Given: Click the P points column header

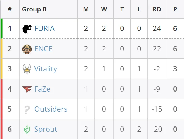Looking at the screenshot, I should (x=175, y=9).
